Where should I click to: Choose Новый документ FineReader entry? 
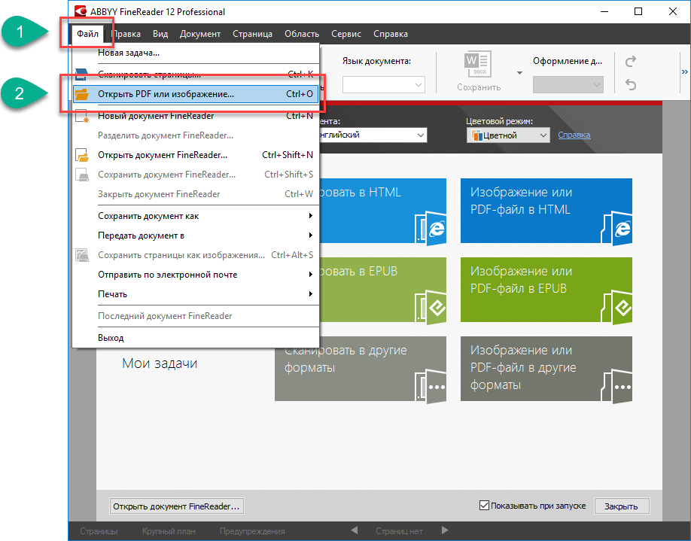point(196,116)
